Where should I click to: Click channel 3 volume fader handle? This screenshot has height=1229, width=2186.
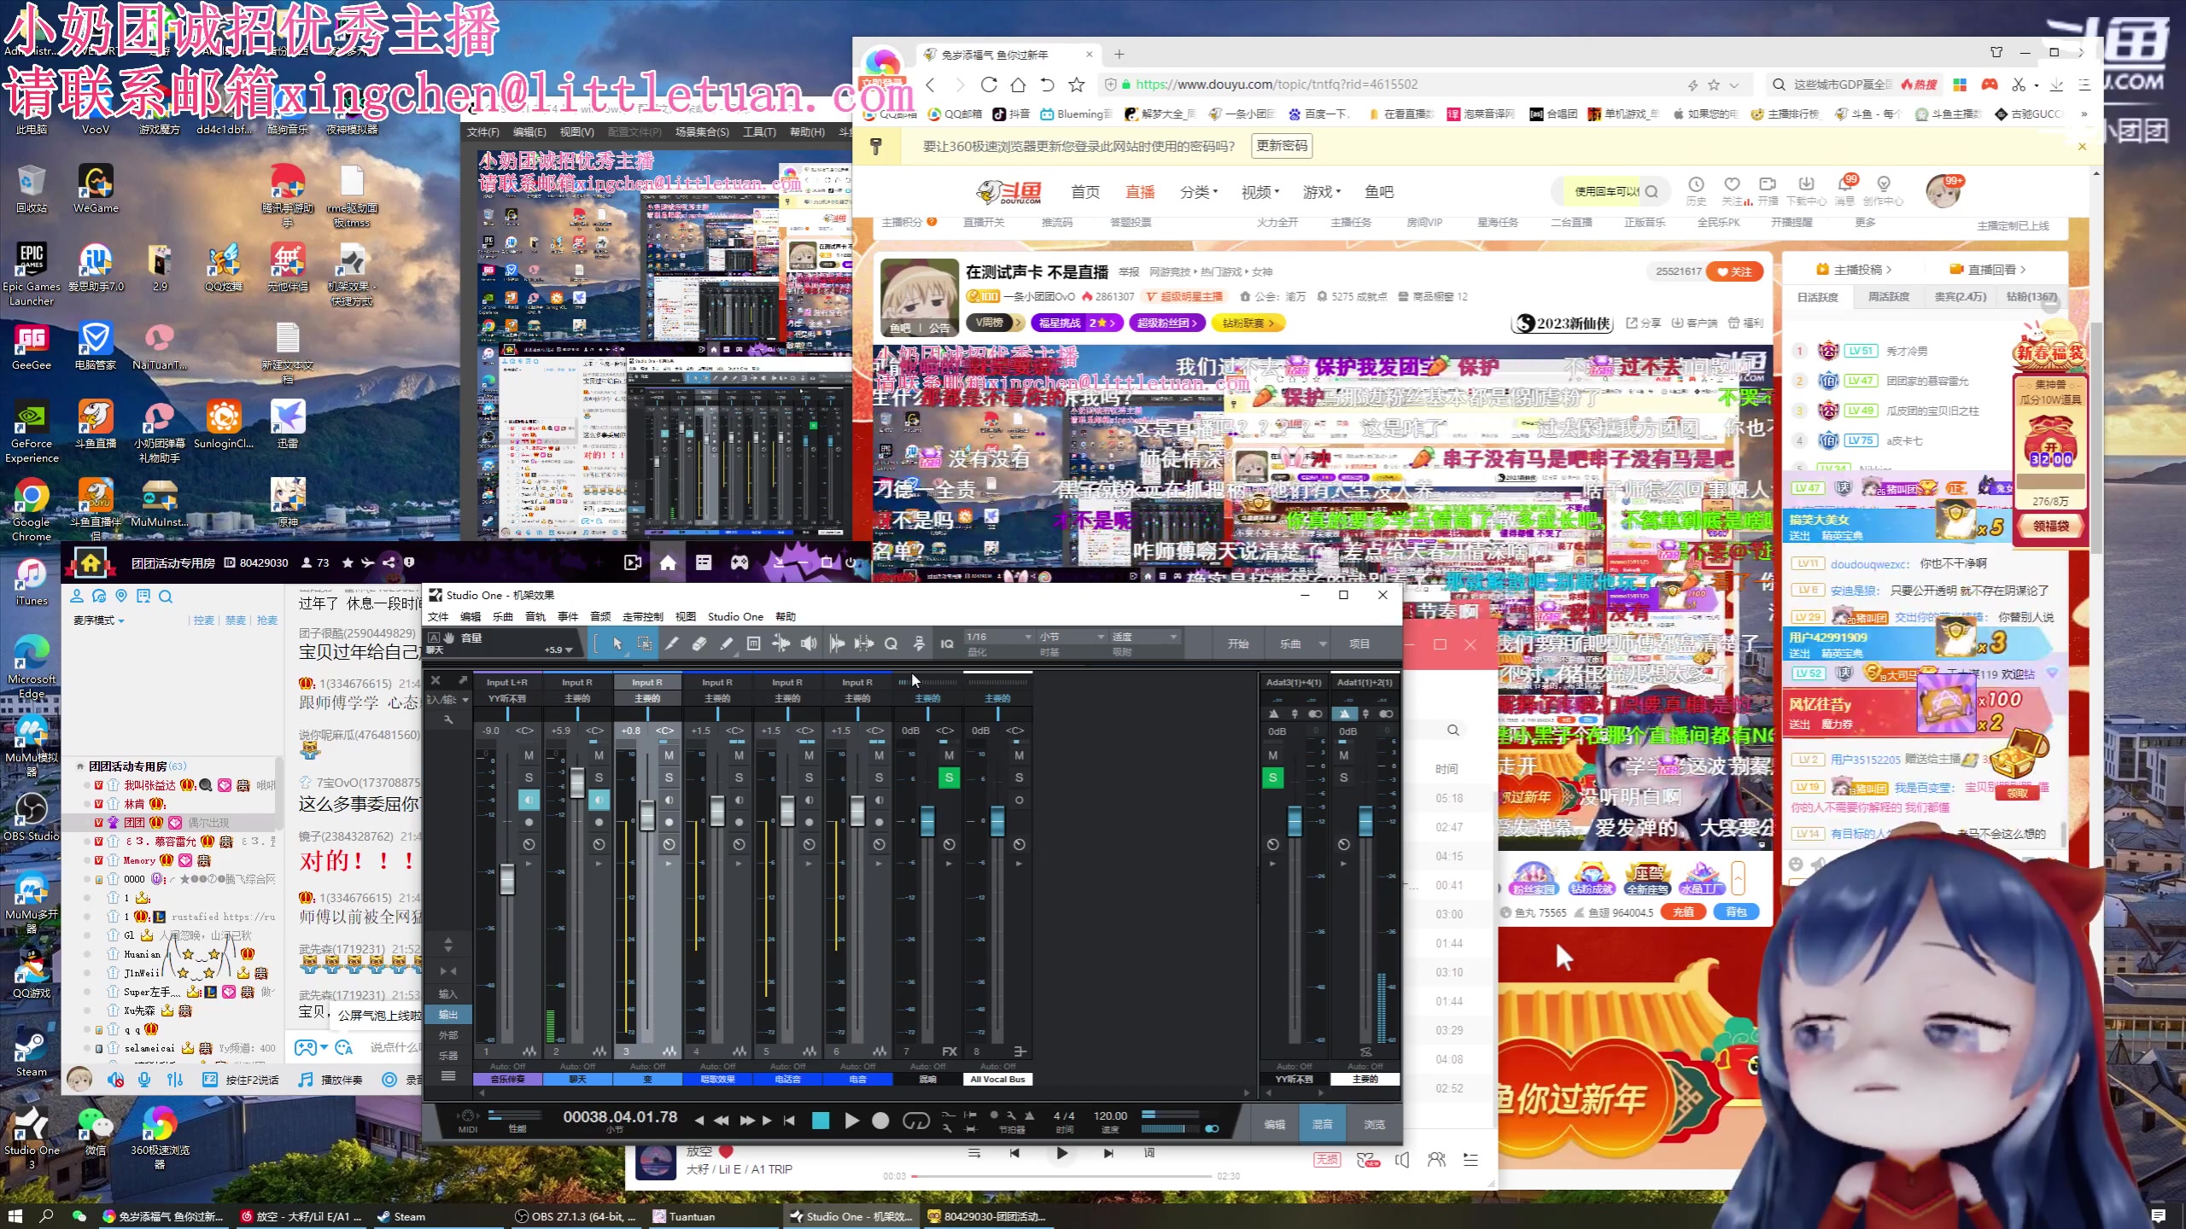coord(647,815)
